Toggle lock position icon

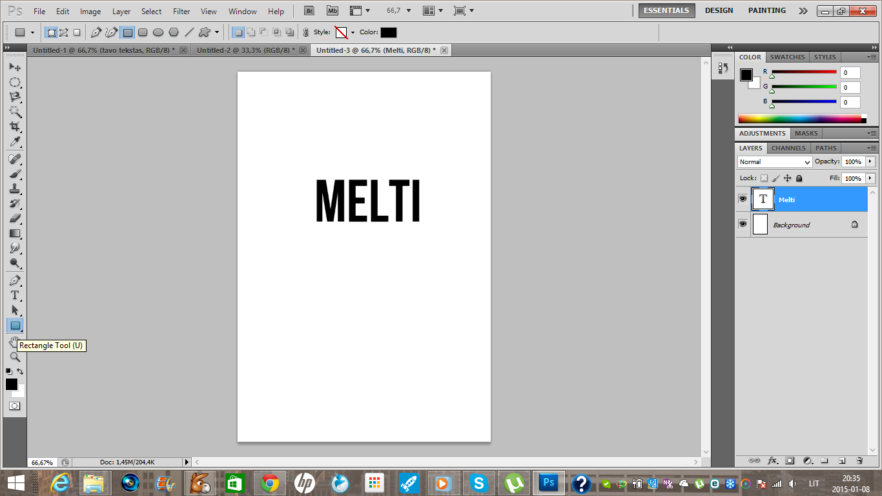(x=787, y=178)
